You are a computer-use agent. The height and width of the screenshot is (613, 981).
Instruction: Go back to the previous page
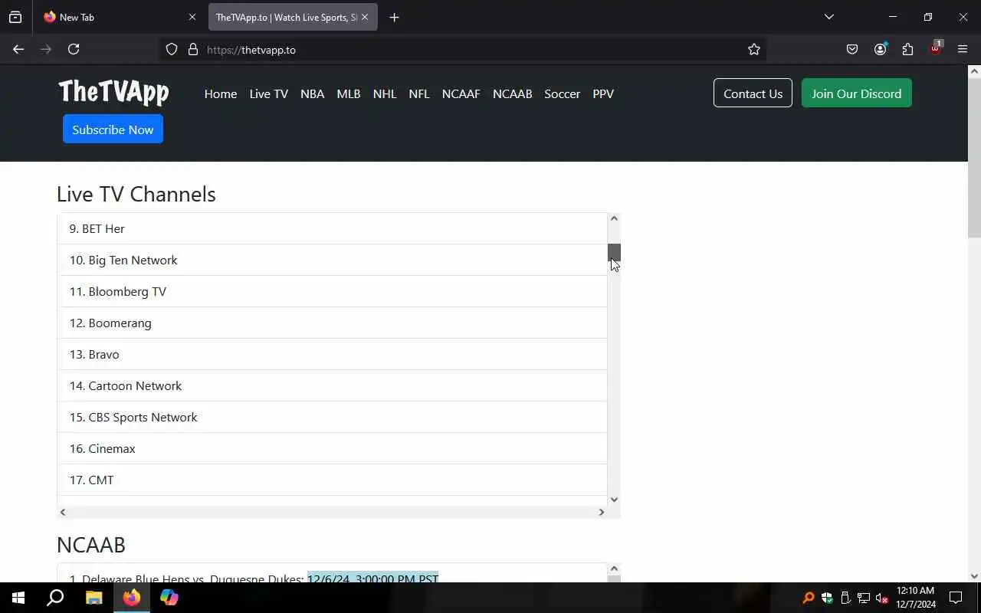coord(18,49)
